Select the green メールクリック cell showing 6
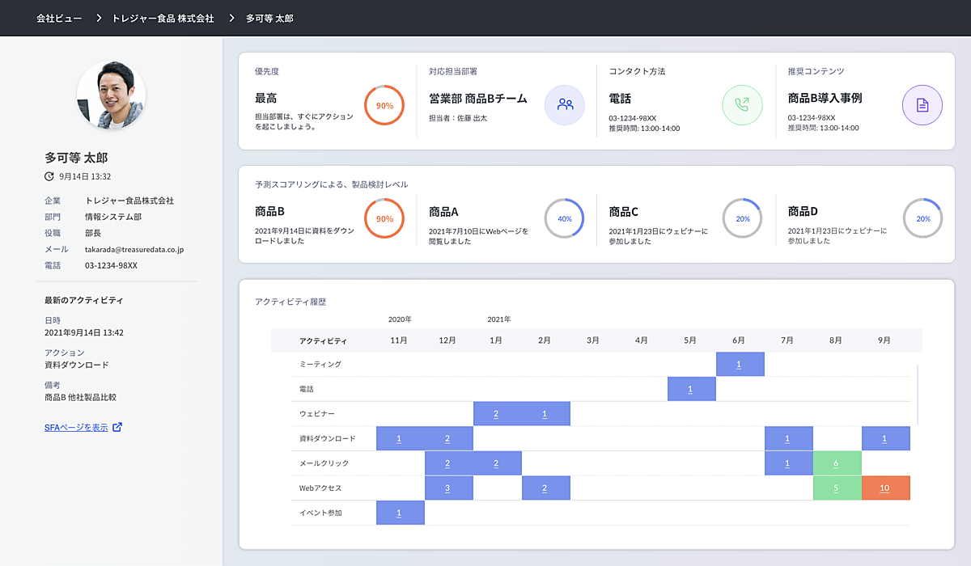Image resolution: width=971 pixels, height=566 pixels. coord(837,463)
